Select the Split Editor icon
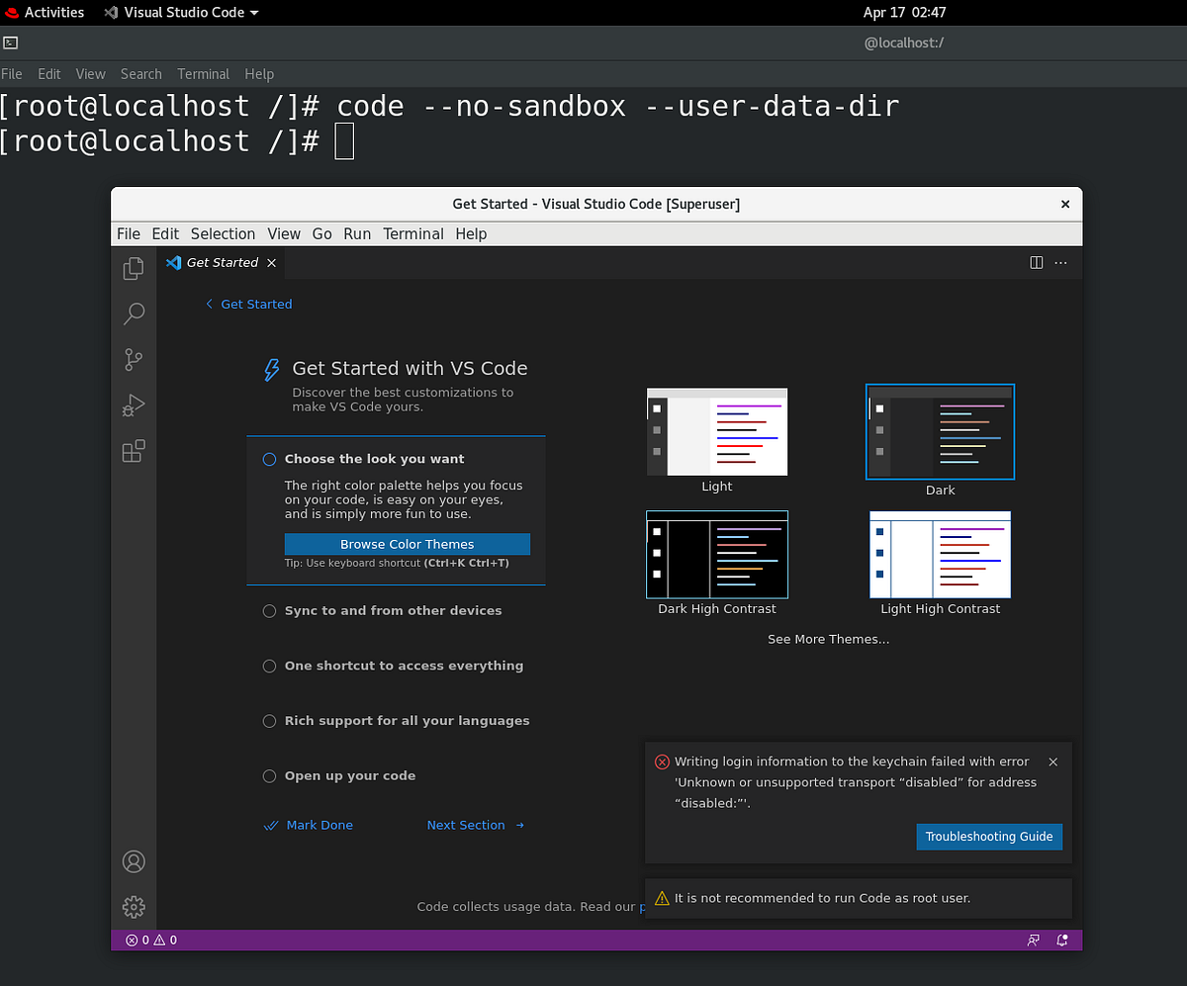The height and width of the screenshot is (986, 1187). pyautogui.click(x=1035, y=262)
